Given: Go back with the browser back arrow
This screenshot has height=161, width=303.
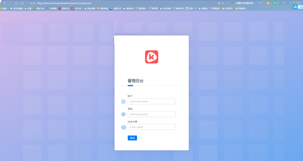Looking at the screenshot, I should [x=5, y=3].
